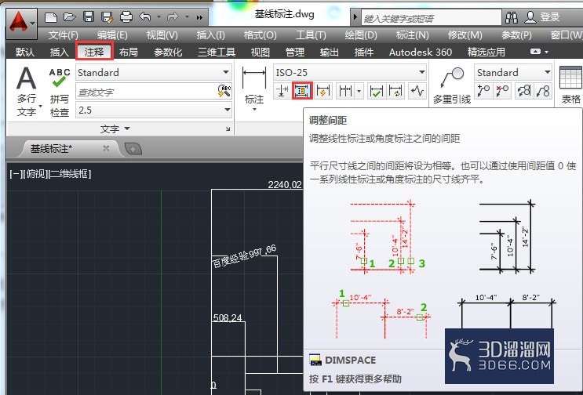The width and height of the screenshot is (583, 395).
Task: Expand more quick access toolbar items
Action: pyautogui.click(x=199, y=17)
